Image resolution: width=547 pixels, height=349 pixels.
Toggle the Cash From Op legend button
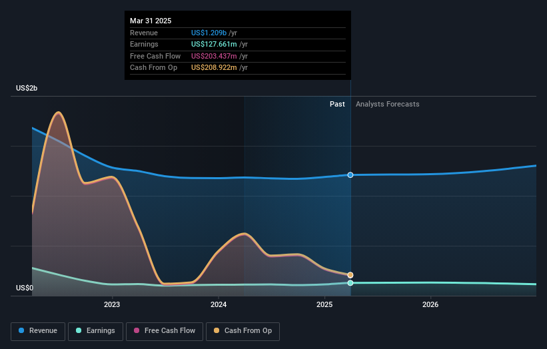click(243, 331)
